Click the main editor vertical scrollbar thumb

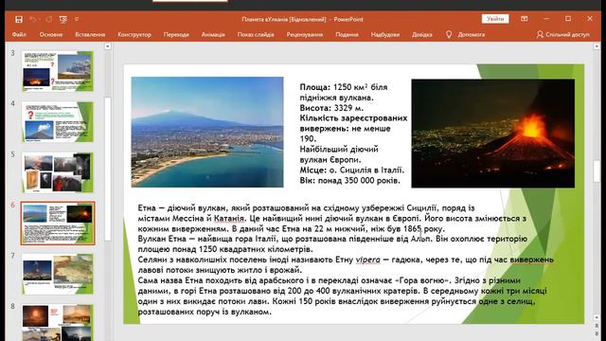(x=597, y=170)
